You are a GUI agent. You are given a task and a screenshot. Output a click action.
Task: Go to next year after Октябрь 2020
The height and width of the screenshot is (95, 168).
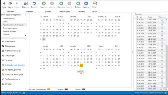pos(119,17)
